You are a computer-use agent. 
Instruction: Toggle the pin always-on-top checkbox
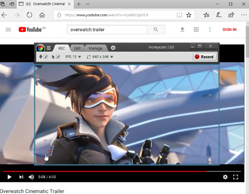(46, 57)
